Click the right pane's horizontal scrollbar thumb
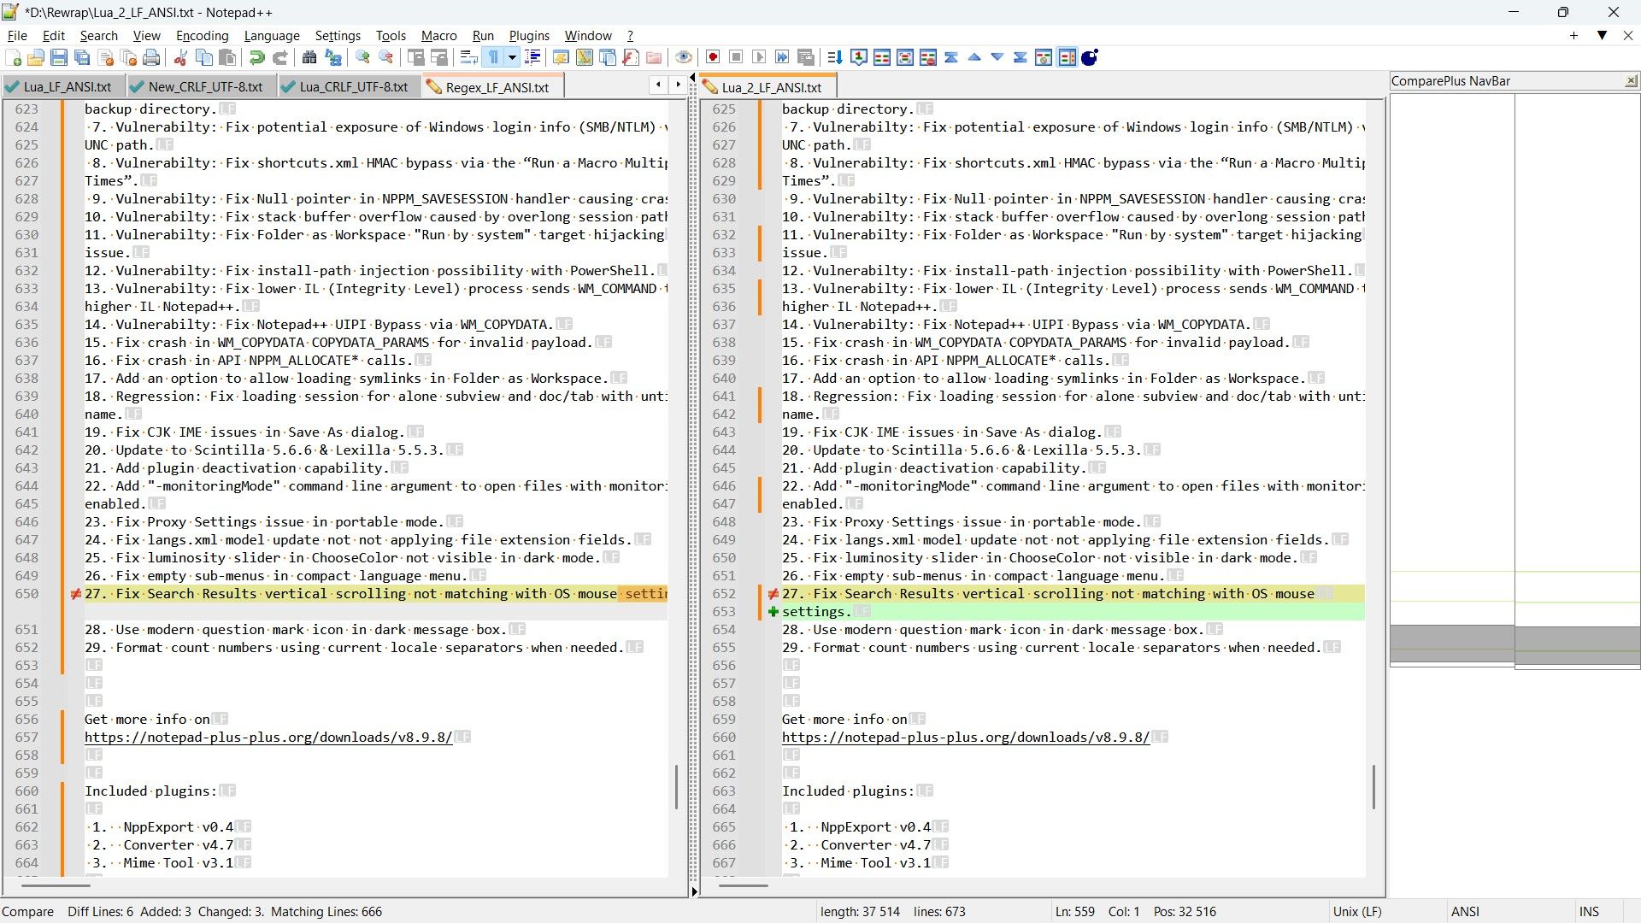 point(744,885)
